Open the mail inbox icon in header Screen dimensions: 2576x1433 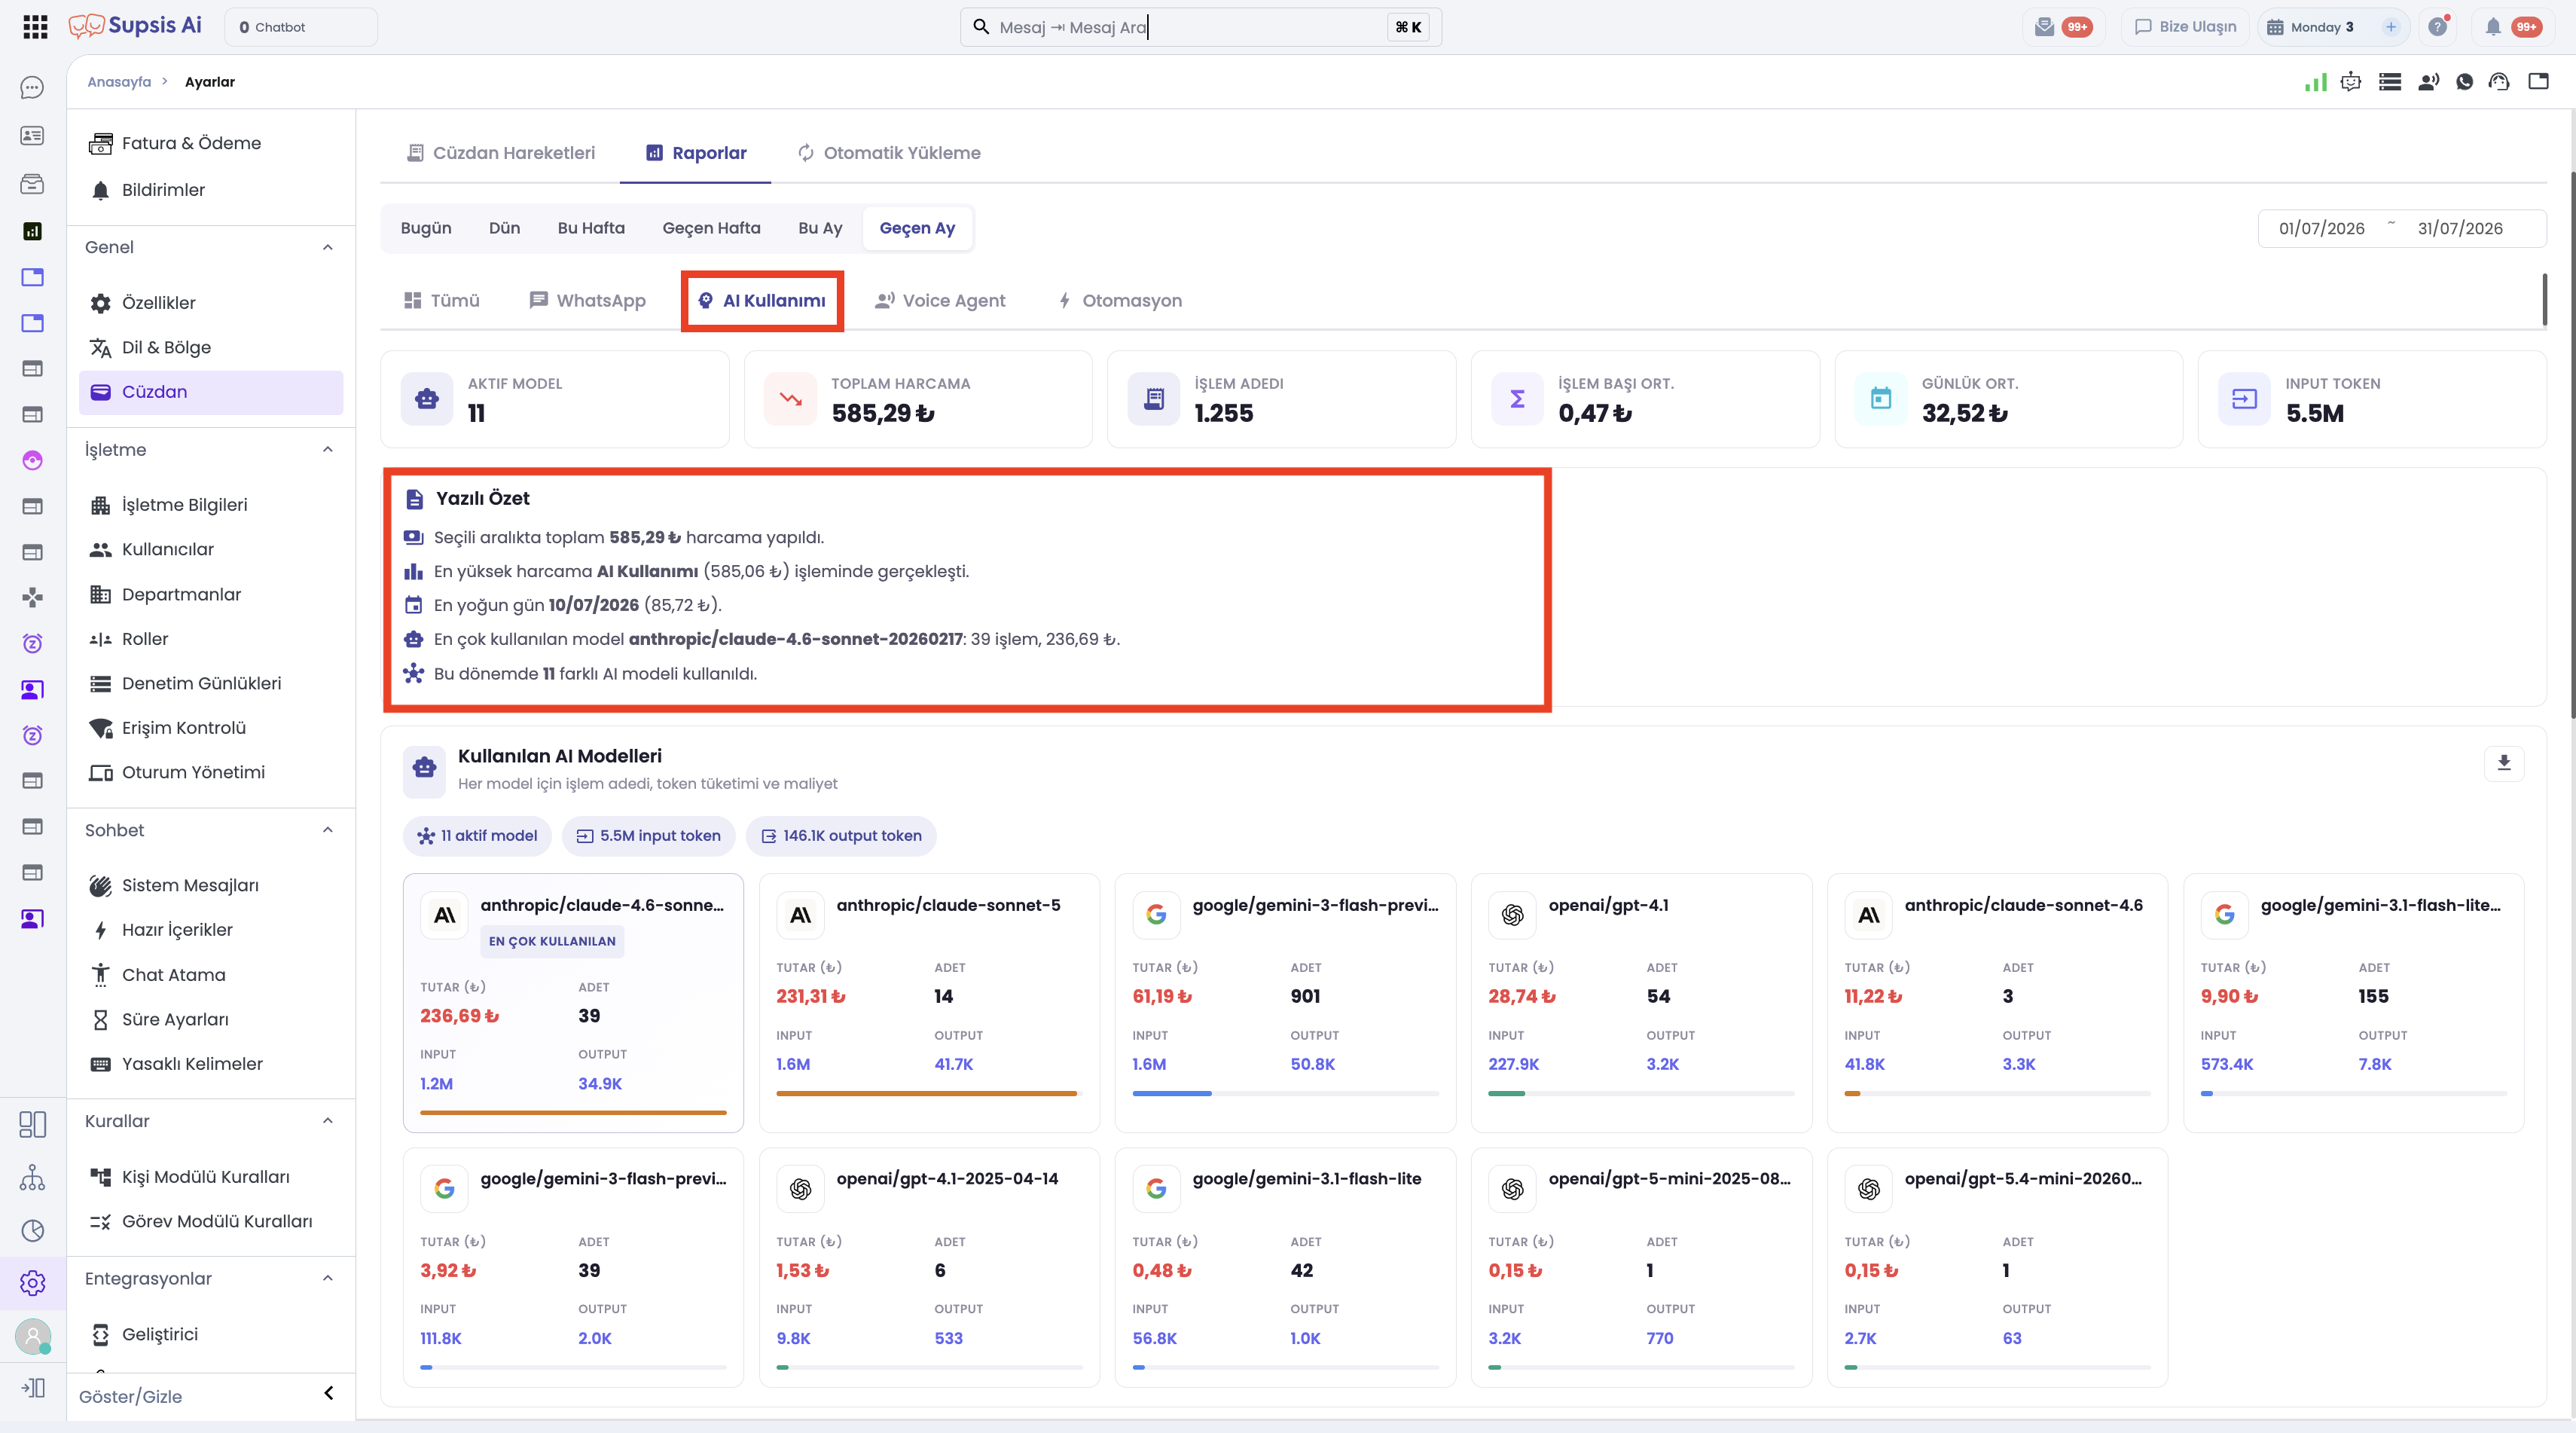[x=2044, y=27]
